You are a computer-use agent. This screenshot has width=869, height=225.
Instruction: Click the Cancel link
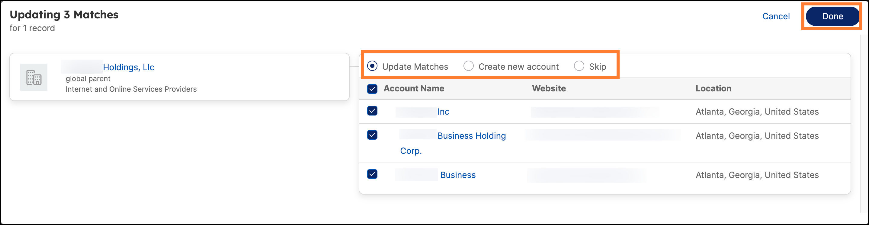776,16
